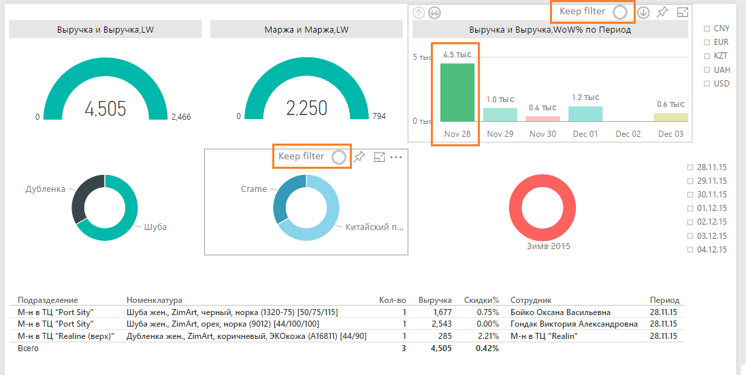The image size is (746, 375).
Task: Select the dark Дубленка donut segment
Action: 81,200
